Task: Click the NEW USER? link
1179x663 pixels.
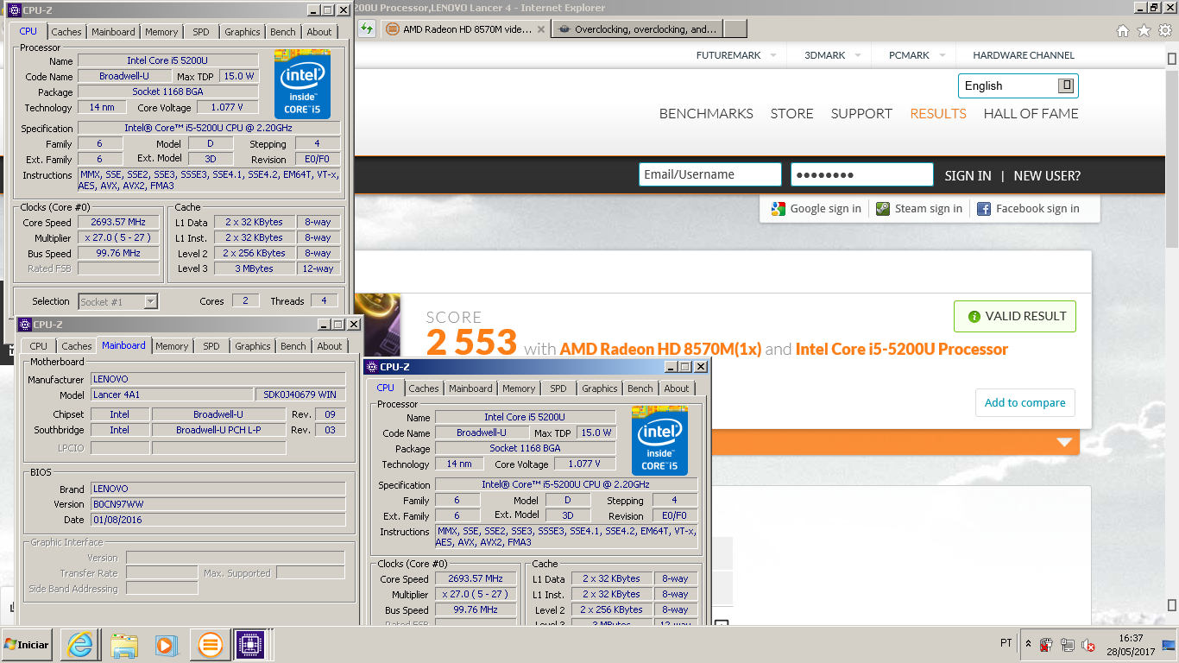Action: click(x=1047, y=175)
